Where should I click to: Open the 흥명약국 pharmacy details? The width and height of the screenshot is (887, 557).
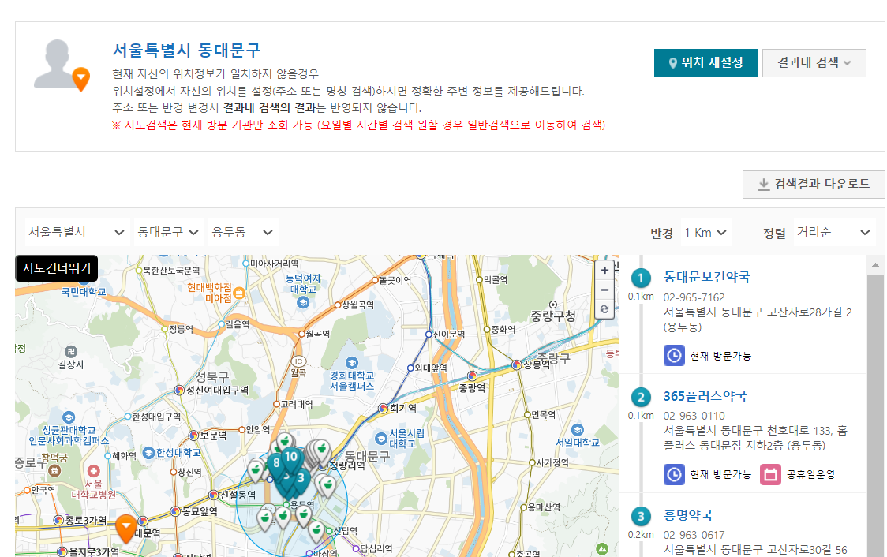(689, 514)
